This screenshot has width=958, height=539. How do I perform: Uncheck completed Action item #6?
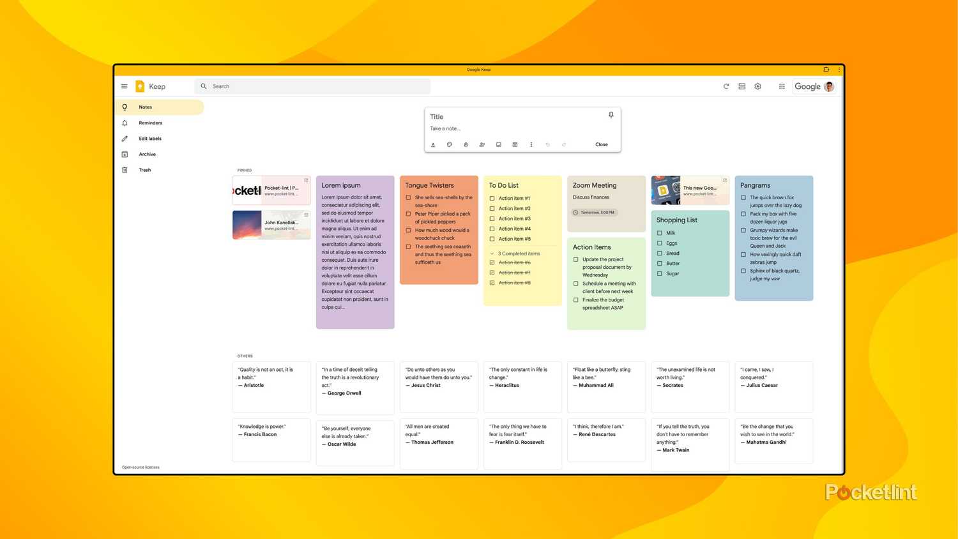tap(492, 262)
